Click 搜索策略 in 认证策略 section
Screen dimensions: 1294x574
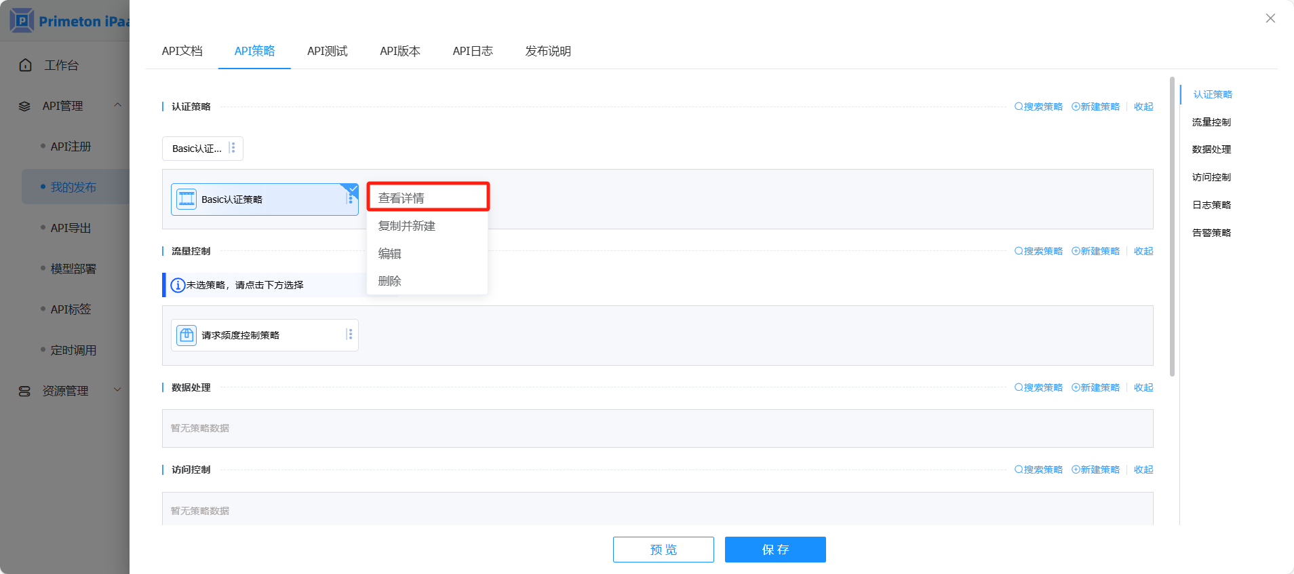click(1038, 107)
